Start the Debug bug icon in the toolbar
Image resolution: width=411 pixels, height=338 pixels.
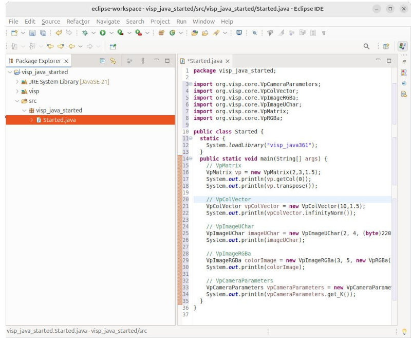point(85,33)
